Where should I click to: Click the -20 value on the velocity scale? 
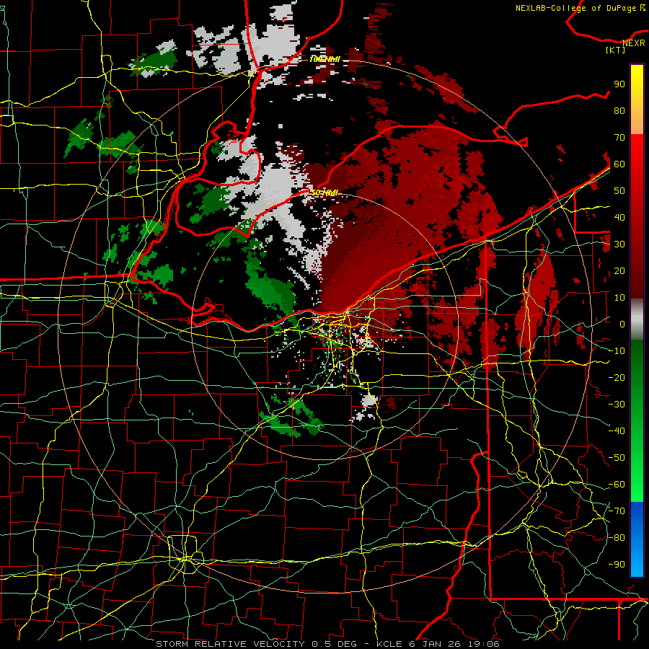click(x=617, y=377)
